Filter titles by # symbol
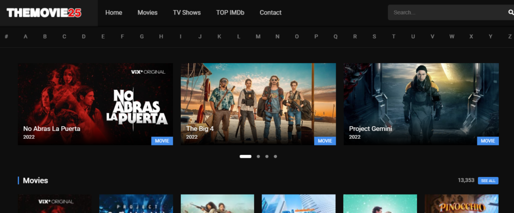This screenshot has width=514, height=213. tap(6, 36)
